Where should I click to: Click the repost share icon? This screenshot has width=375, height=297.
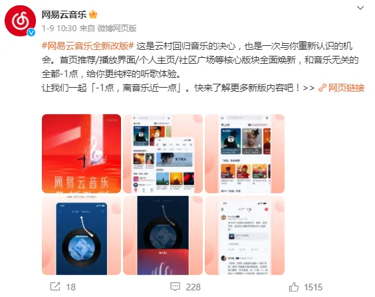55,286
